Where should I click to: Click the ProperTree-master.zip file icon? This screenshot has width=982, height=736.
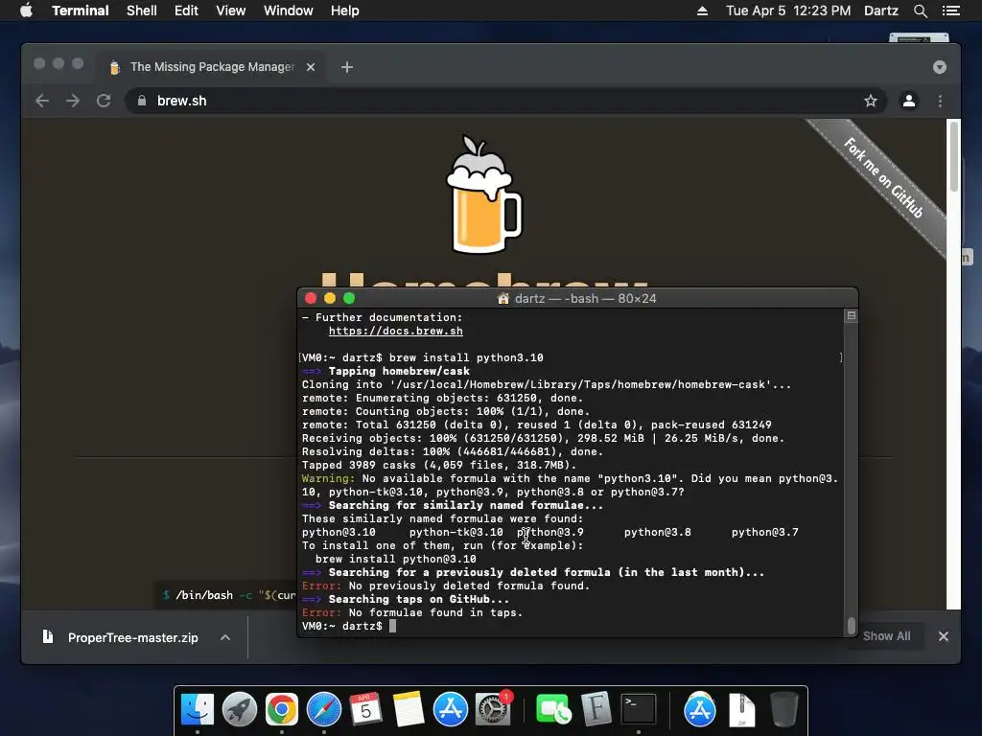(x=48, y=637)
